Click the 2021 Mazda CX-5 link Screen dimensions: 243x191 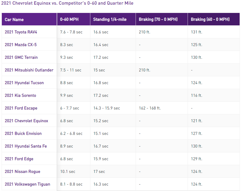tap(21, 45)
